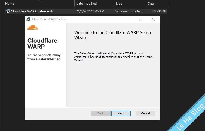
Task: Click the Welcome to Cloudflare WARP heading
Action: (x=112, y=35)
